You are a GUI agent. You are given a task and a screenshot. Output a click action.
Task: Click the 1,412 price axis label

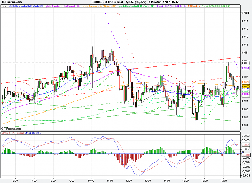(245, 37)
